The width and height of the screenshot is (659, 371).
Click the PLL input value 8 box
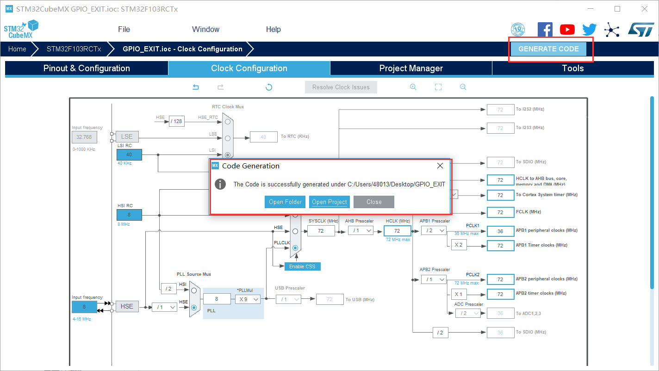click(217, 299)
